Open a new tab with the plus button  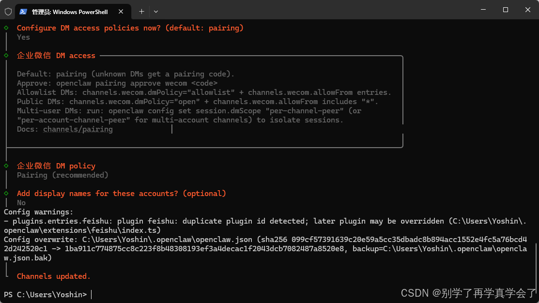click(x=141, y=12)
